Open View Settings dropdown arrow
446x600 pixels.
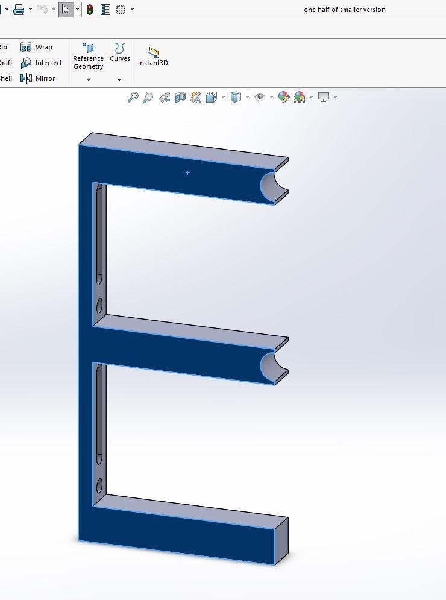[336, 98]
